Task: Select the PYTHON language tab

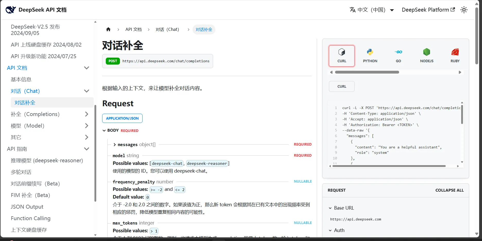Action: [370, 56]
